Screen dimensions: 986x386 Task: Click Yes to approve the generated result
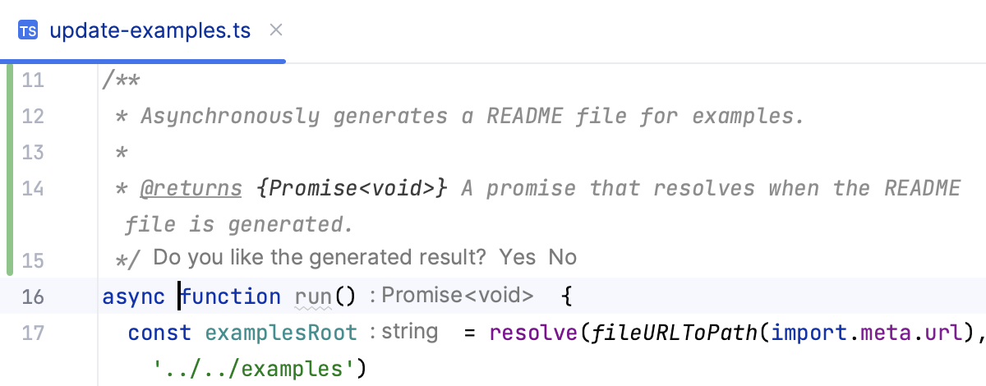(517, 257)
